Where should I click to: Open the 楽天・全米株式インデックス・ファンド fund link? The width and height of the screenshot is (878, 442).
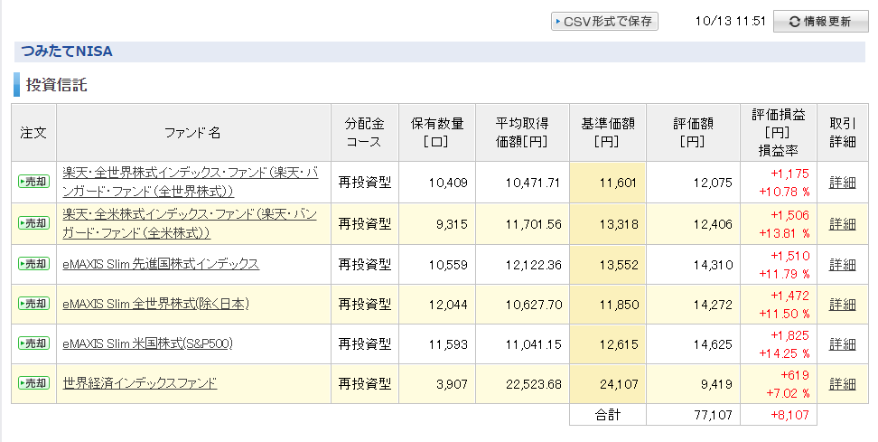pos(190,223)
